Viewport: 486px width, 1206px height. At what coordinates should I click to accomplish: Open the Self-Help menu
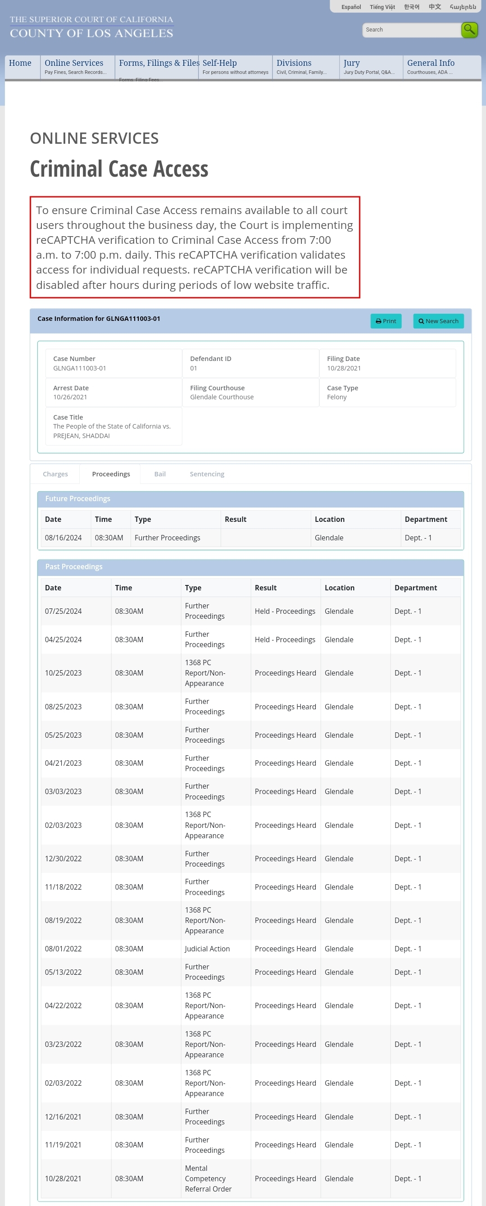pos(235,67)
